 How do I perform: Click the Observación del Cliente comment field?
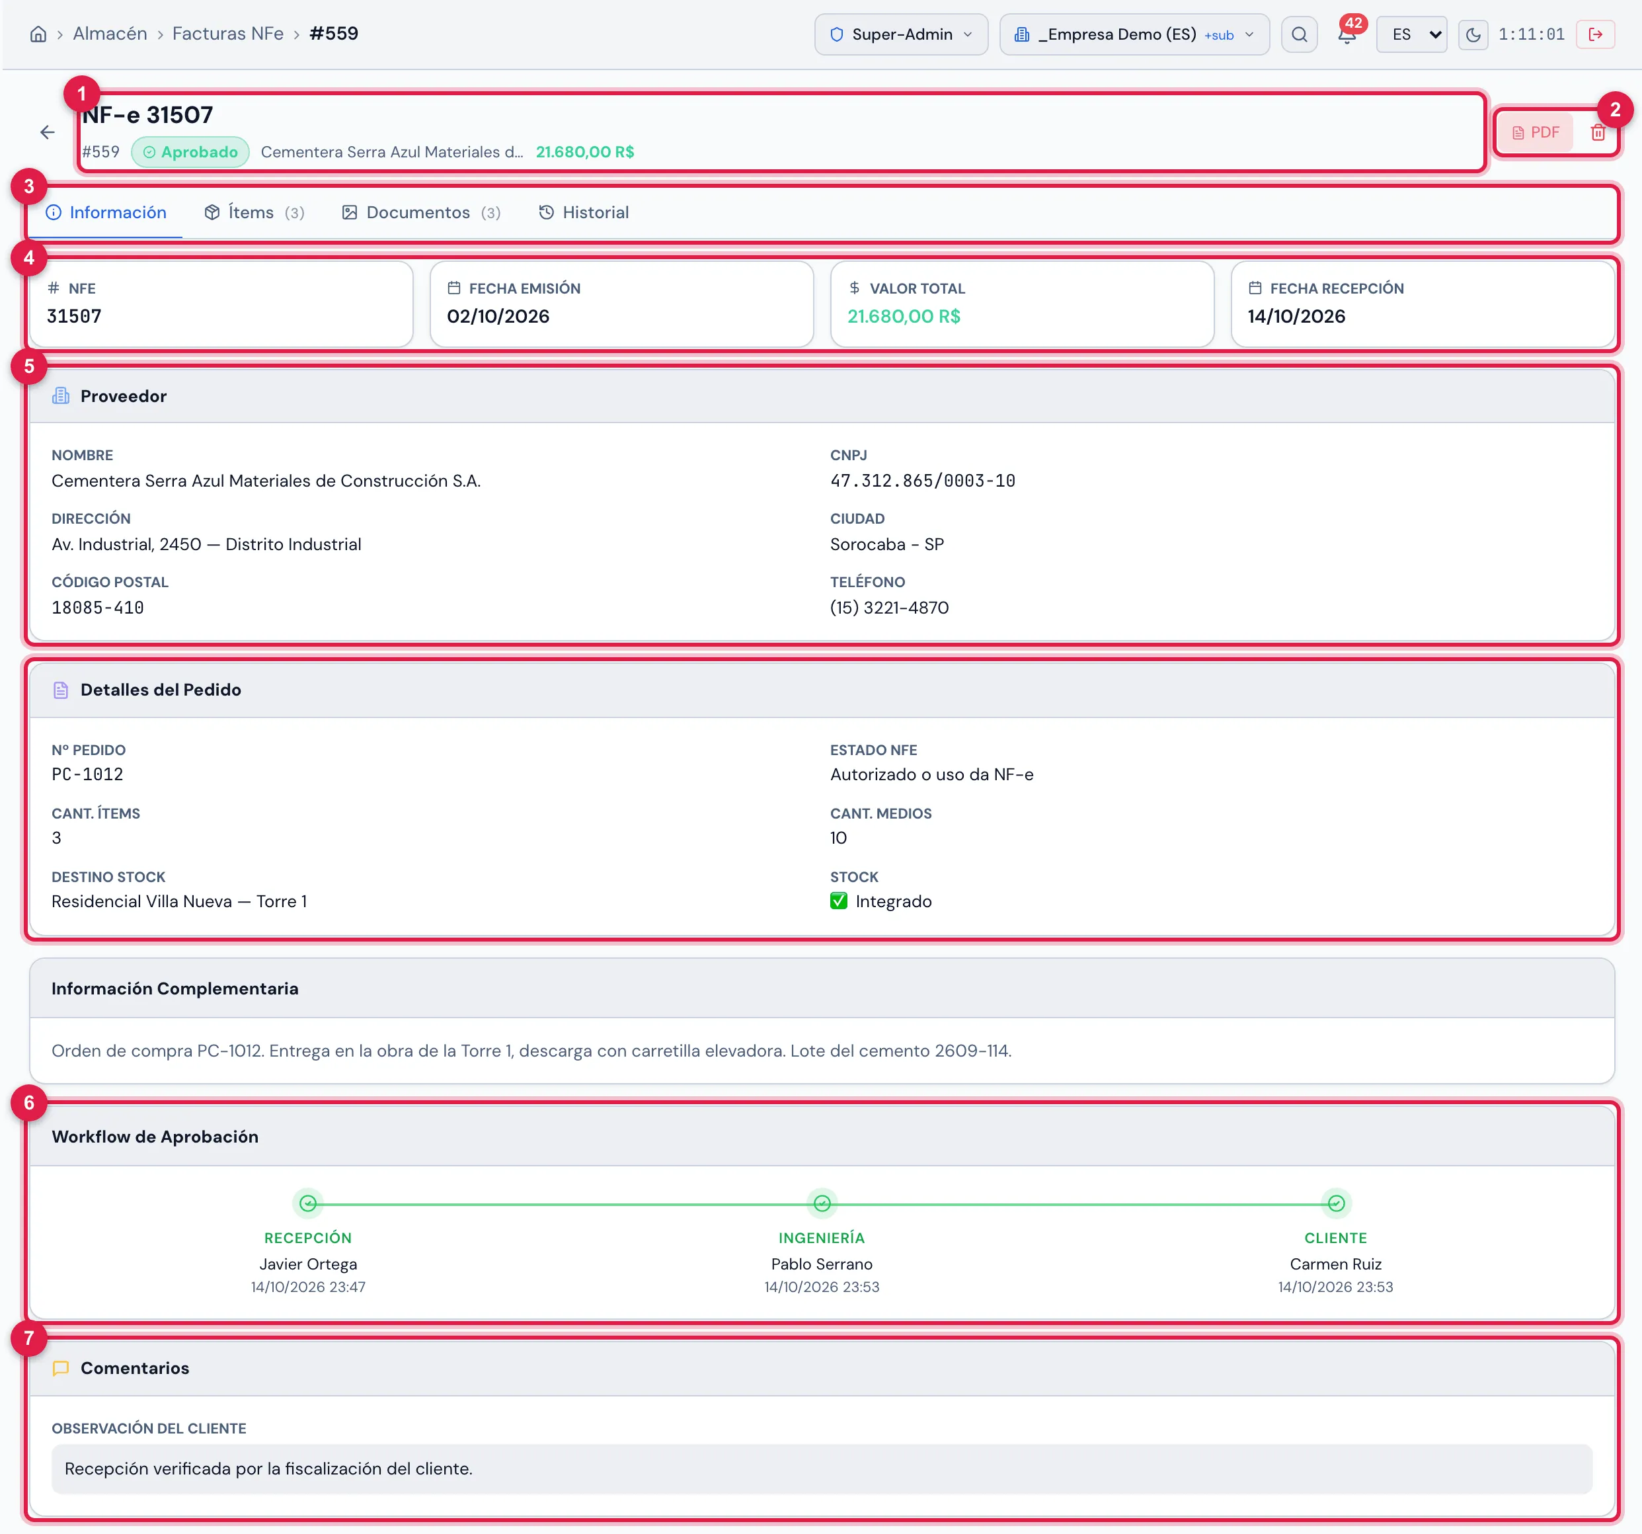click(822, 1469)
